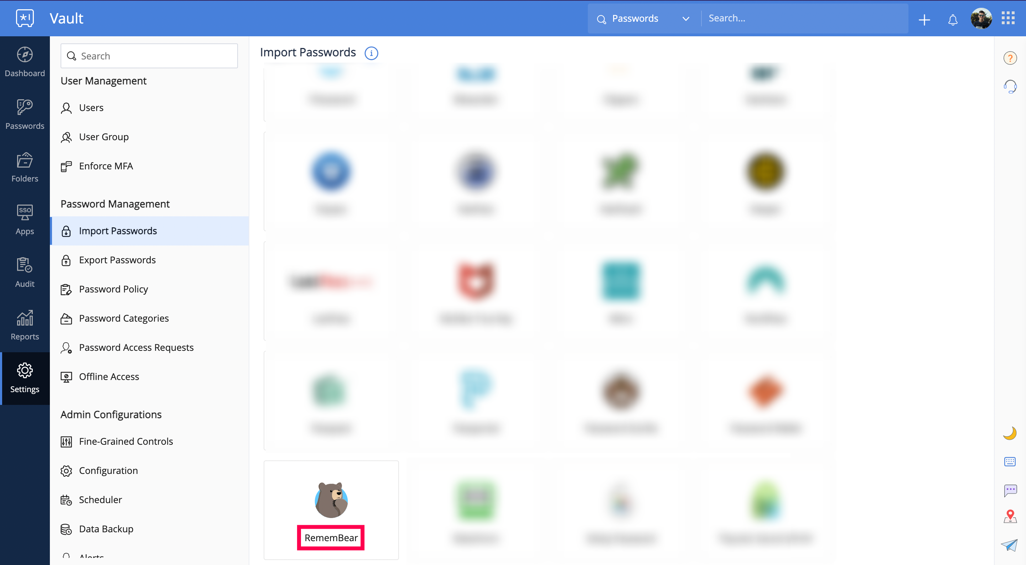This screenshot has height=565, width=1026.
Task: Click the plus icon to add new
Action: [924, 20]
